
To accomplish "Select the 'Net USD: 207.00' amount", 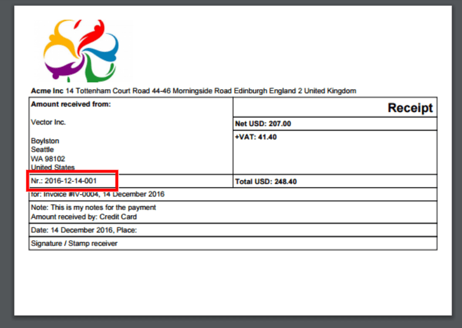I will (263, 124).
